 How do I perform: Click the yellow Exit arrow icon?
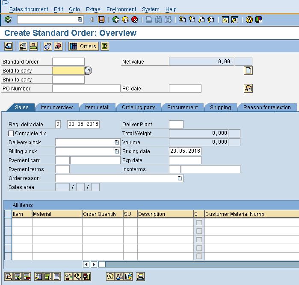[125, 19]
